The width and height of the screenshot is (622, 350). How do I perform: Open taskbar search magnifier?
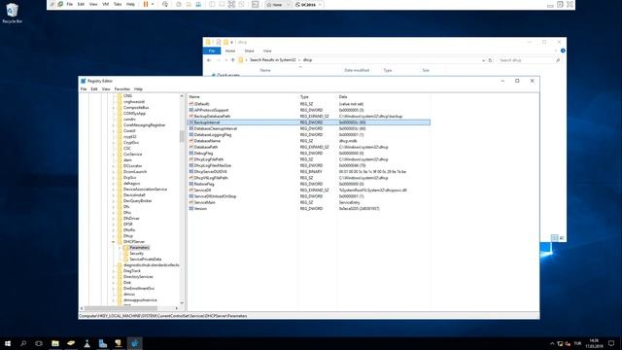[23, 343]
